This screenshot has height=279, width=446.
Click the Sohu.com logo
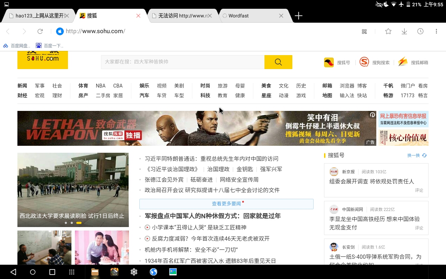point(43,60)
